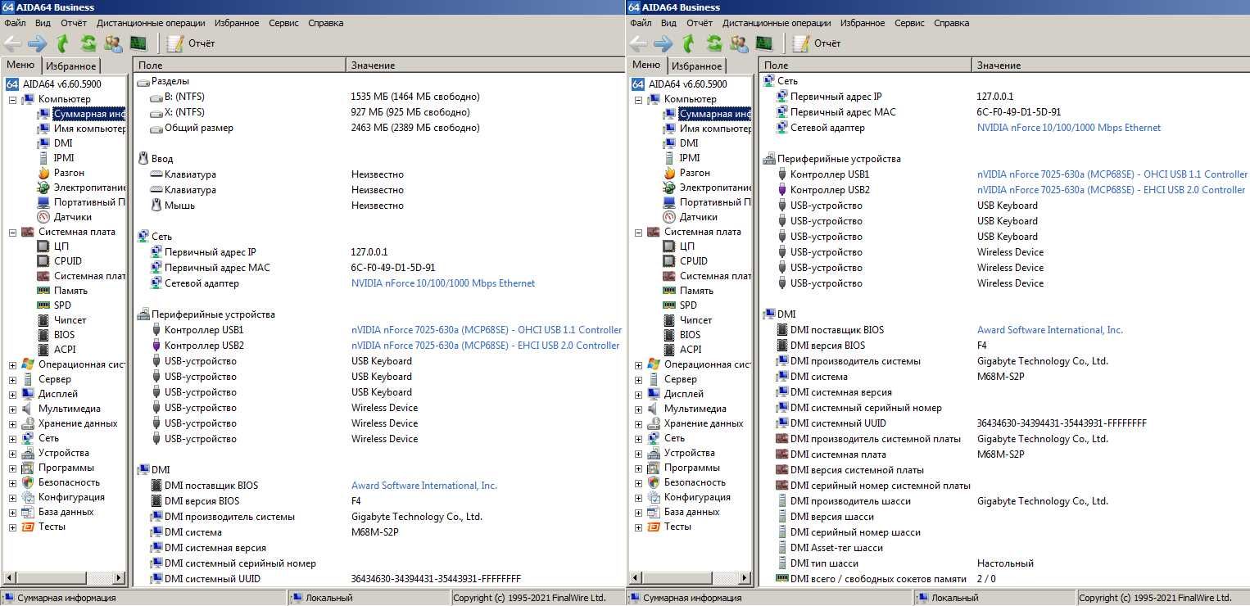Expand the Тесты node in right window tree

coord(638,527)
